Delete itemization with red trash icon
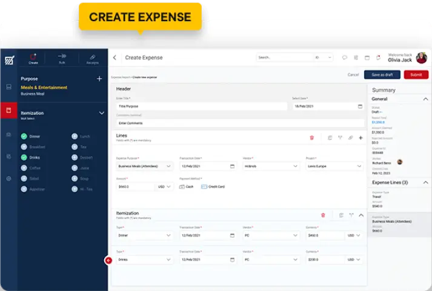Screen dimensions: 432x291 click(x=323, y=215)
